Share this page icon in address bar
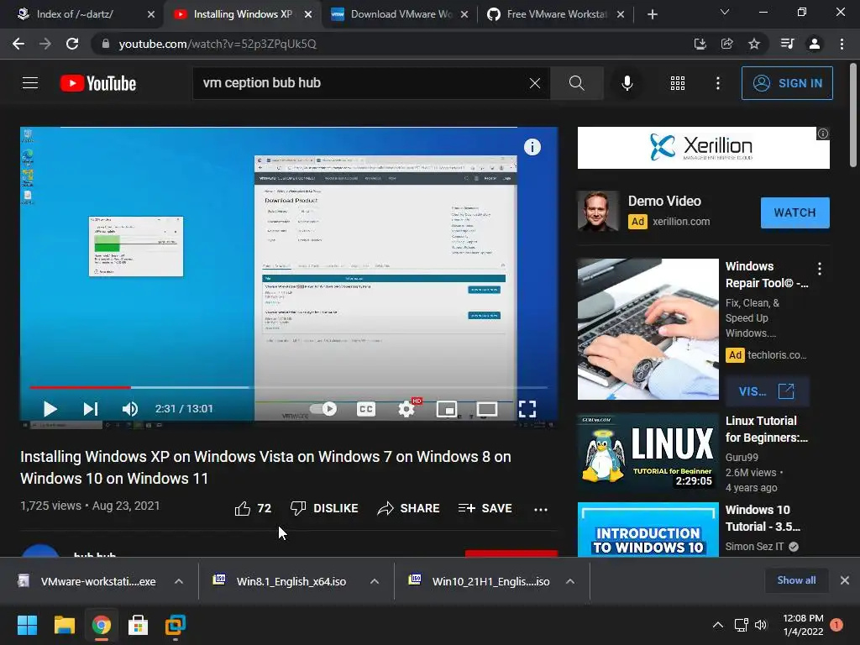This screenshot has width=860, height=645. tap(726, 44)
